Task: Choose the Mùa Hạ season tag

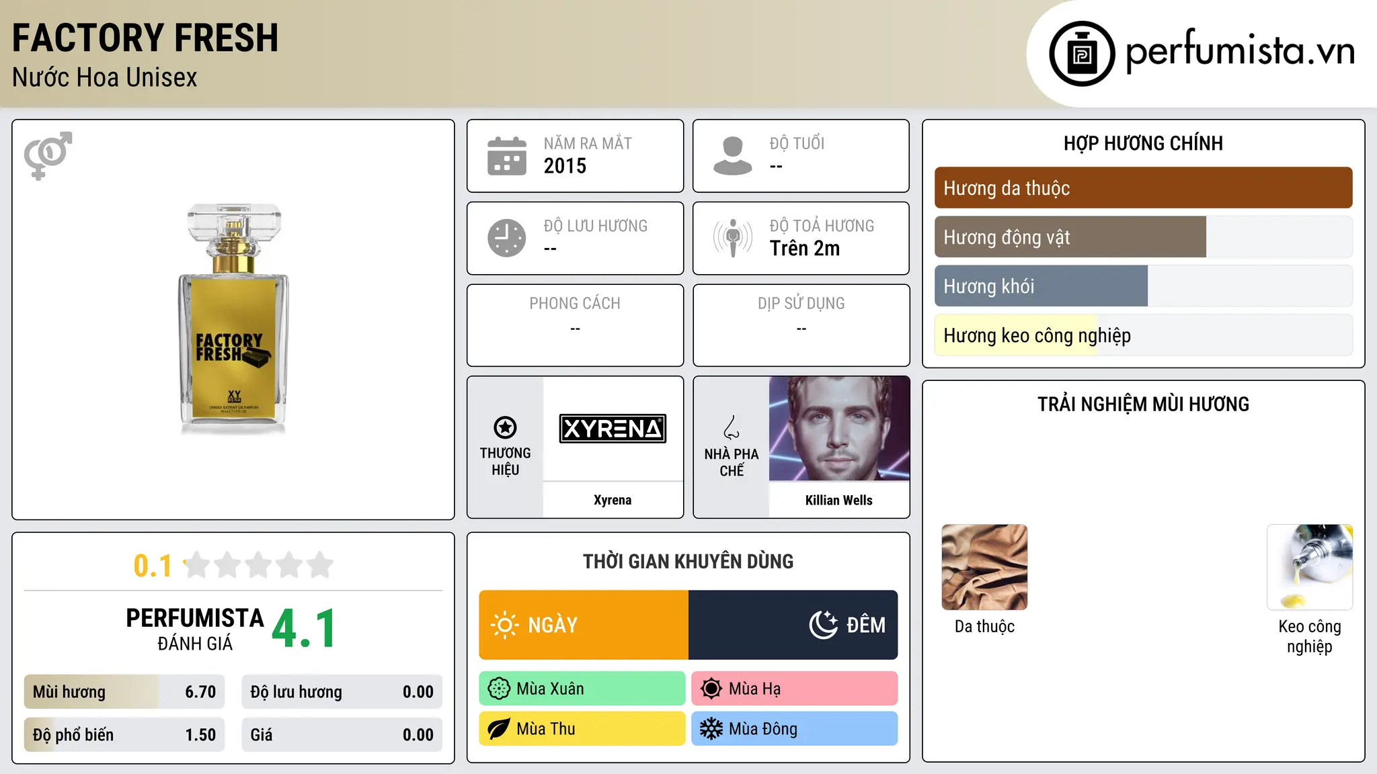Action: click(x=795, y=689)
